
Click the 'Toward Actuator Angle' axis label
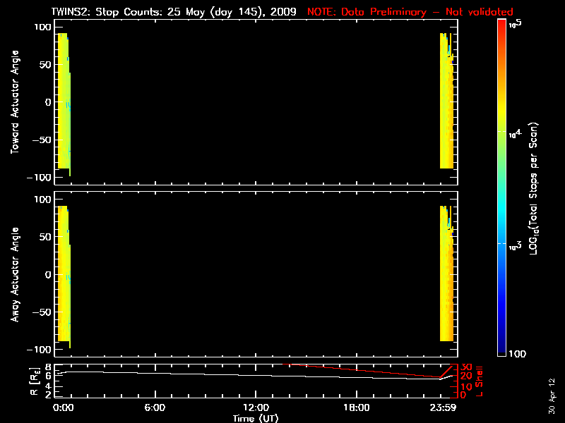[15, 102]
